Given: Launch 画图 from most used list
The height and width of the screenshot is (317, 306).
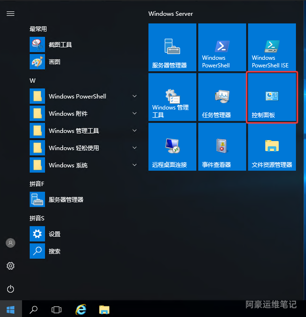Looking at the screenshot, I should coord(55,62).
